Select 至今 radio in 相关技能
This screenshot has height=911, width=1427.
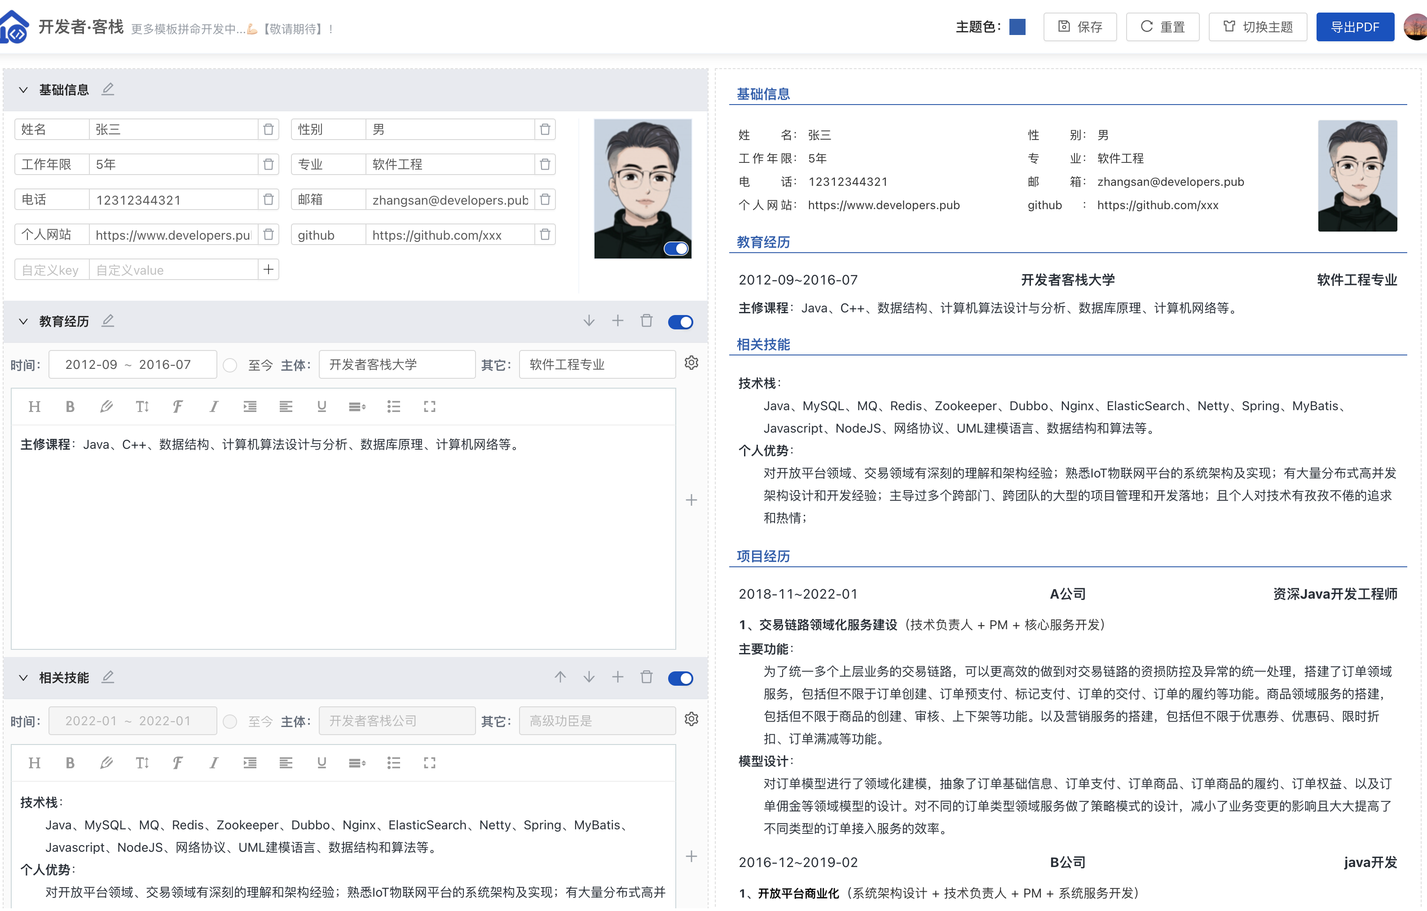pos(230,722)
